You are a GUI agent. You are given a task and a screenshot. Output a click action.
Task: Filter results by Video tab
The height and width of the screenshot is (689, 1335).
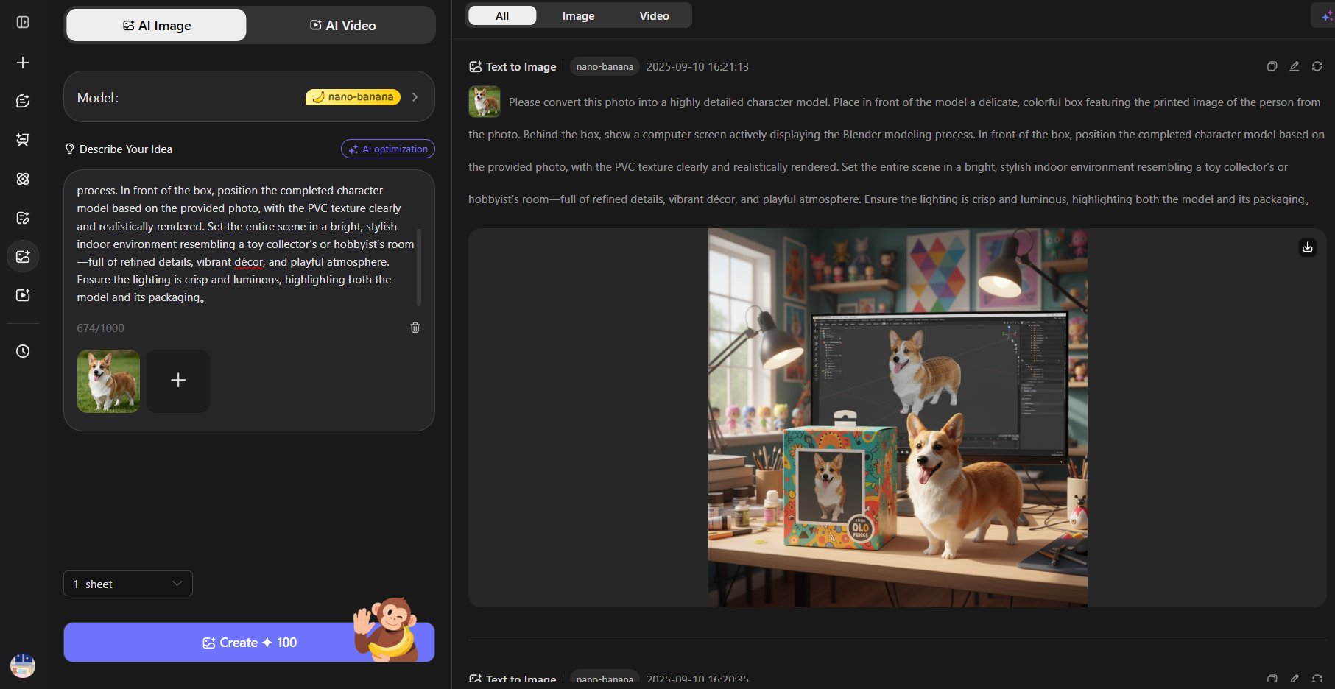point(654,15)
